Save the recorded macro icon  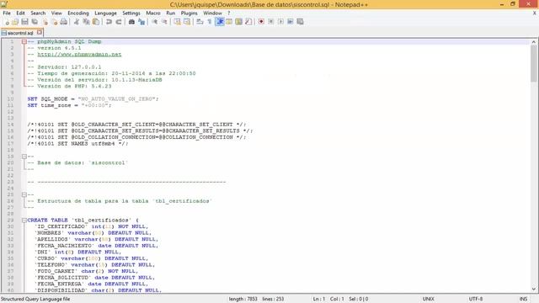[300, 22]
